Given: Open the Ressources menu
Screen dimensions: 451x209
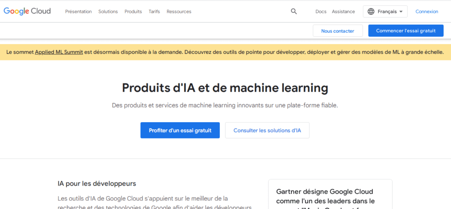Looking at the screenshot, I should 179,11.
